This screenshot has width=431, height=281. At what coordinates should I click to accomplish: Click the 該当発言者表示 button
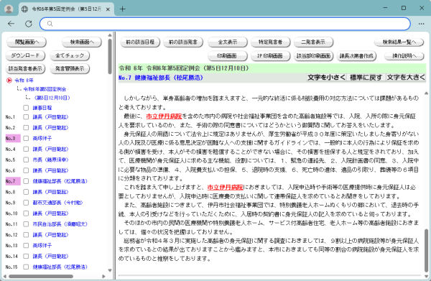coord(25,69)
